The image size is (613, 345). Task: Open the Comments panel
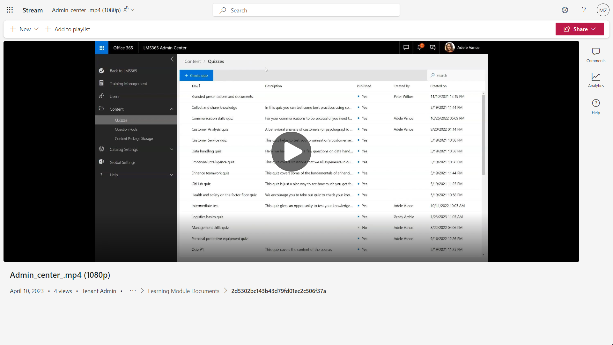click(x=595, y=55)
